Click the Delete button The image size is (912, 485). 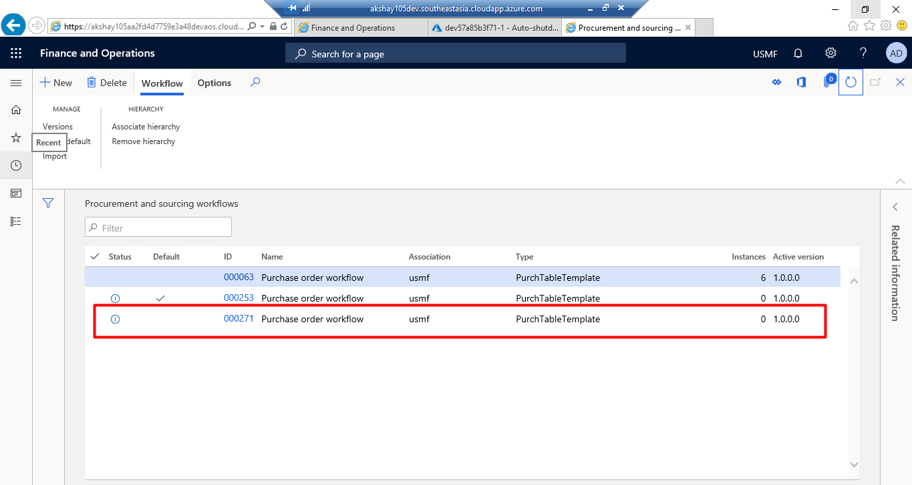107,83
